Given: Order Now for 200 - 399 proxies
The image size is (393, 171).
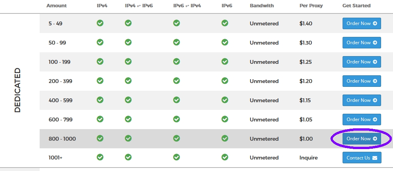Looking at the screenshot, I should [x=362, y=81].
